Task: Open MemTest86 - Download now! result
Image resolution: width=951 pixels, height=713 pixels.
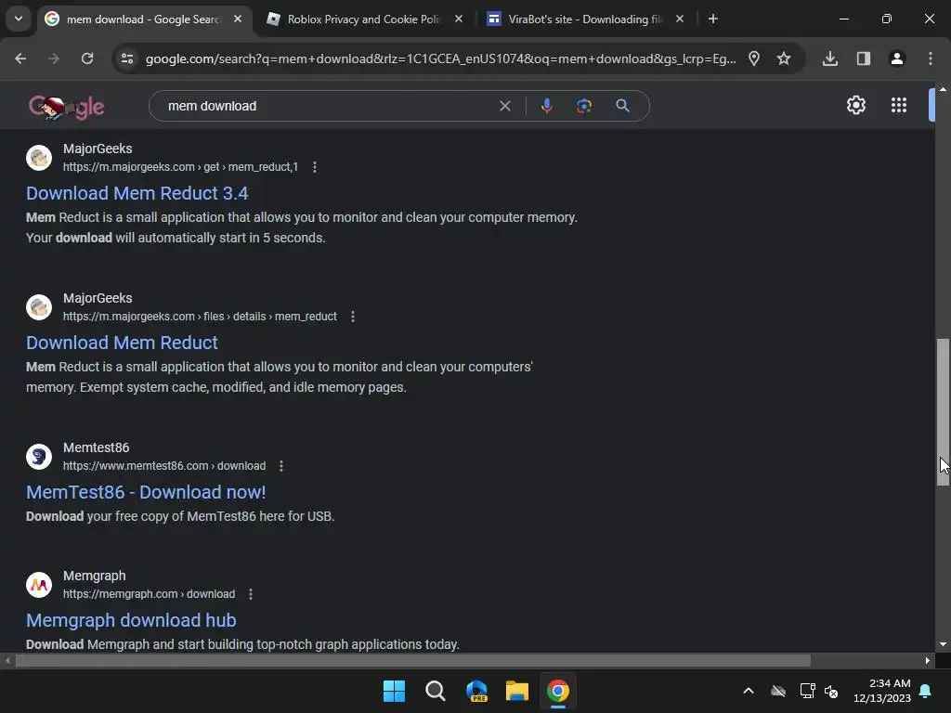Action: (x=146, y=492)
